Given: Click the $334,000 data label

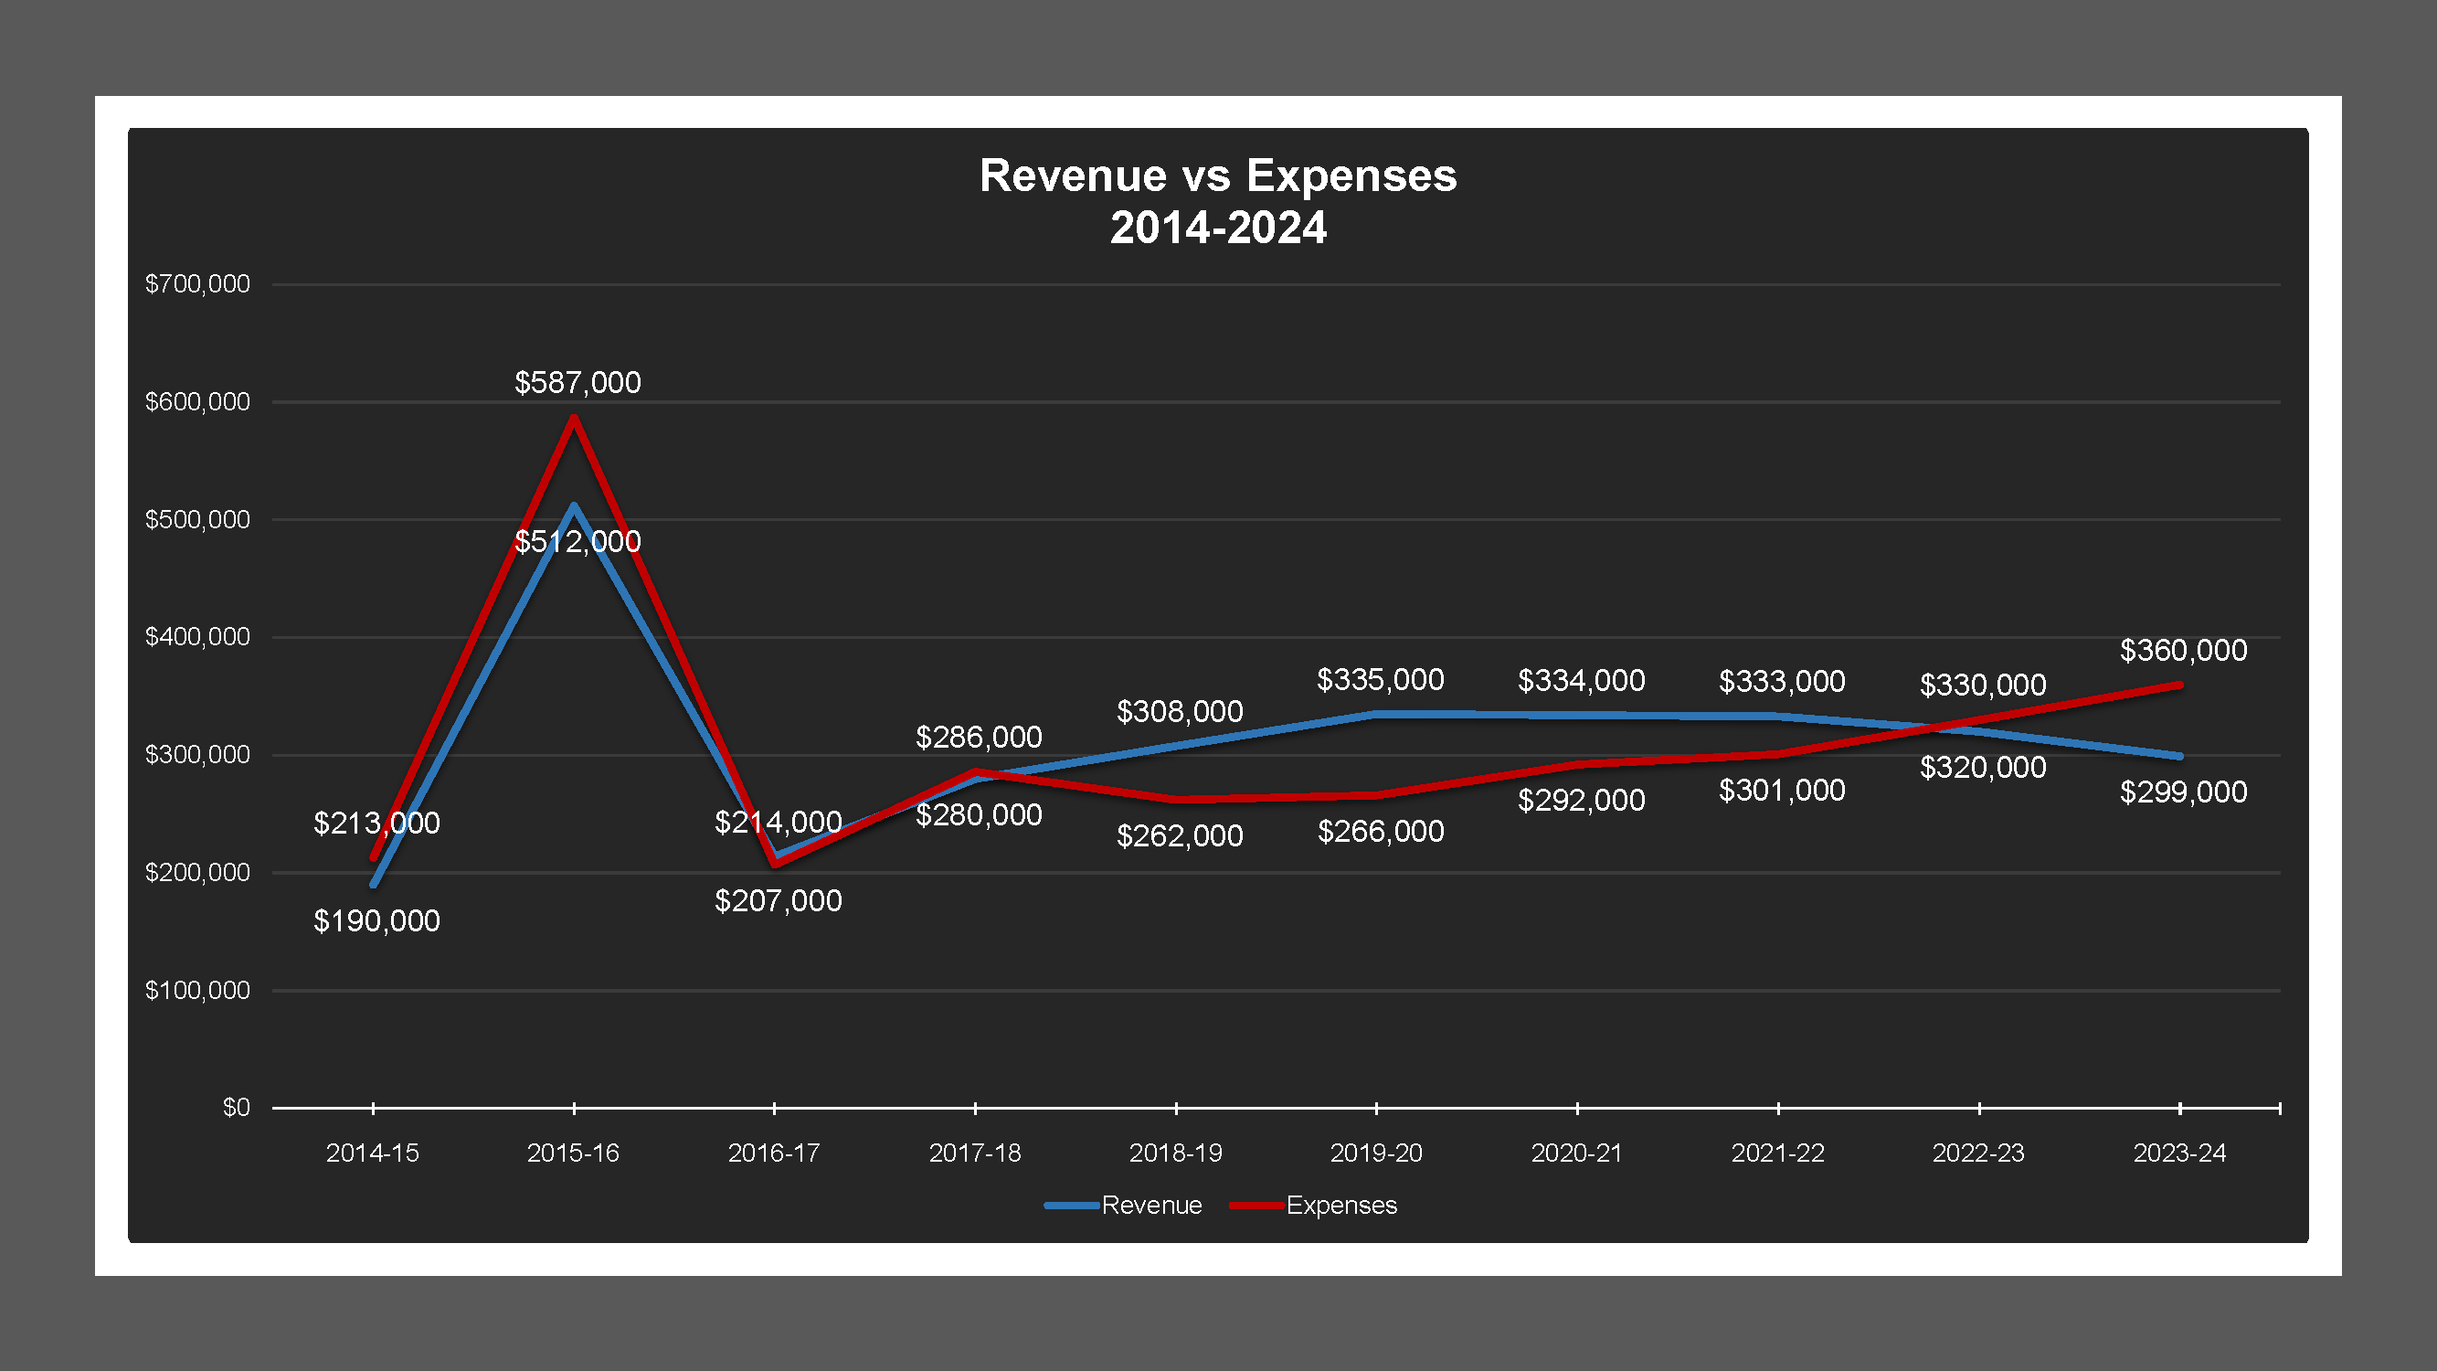Looking at the screenshot, I should (x=1582, y=680).
